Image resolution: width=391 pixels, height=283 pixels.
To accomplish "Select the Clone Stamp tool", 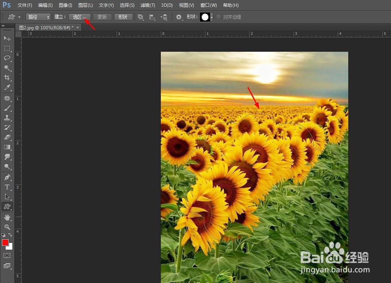I will (x=7, y=118).
